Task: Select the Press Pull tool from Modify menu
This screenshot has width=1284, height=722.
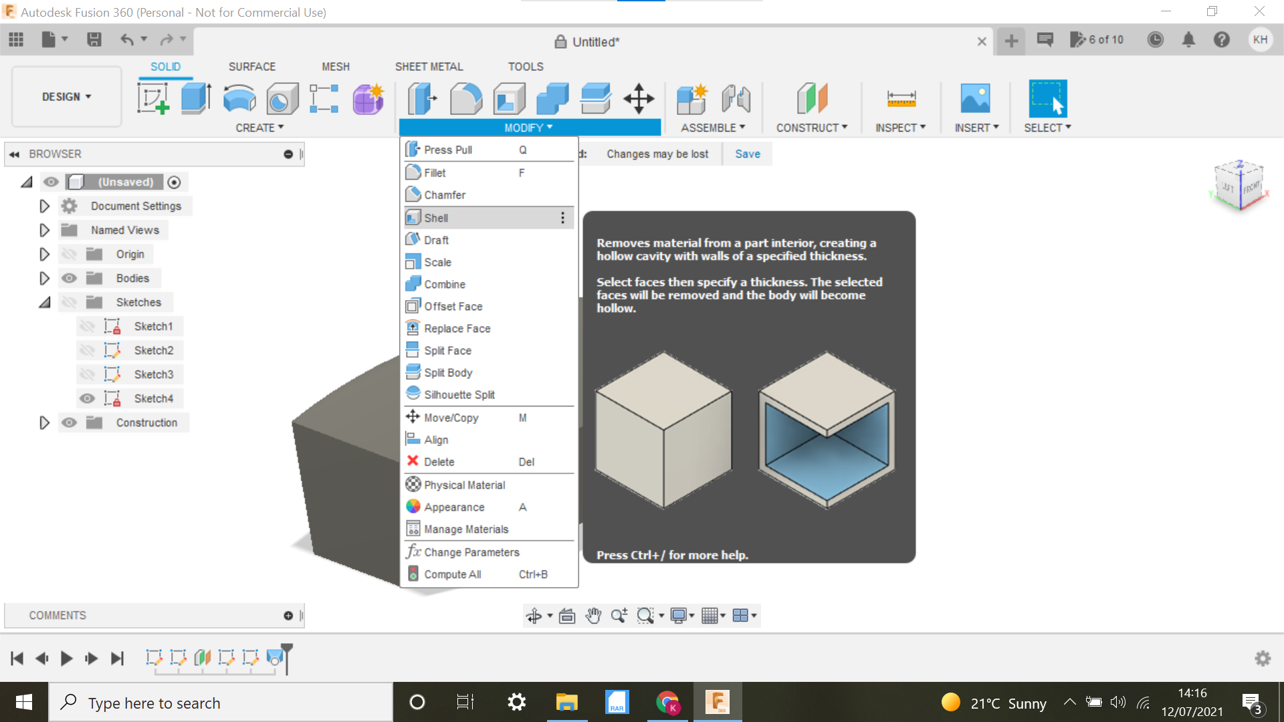Action: click(447, 149)
